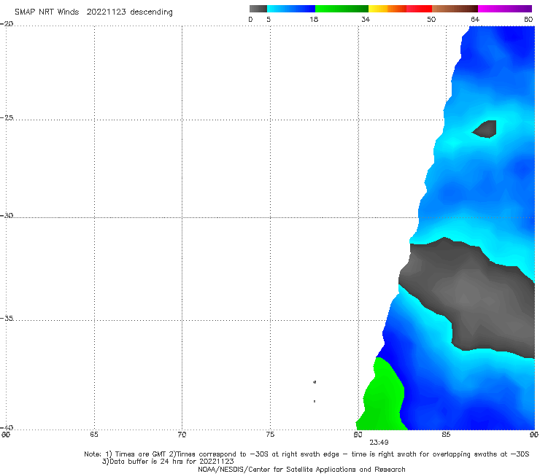Click the latitude label '-30' on the left axis
The height and width of the screenshot is (474, 540).
coord(7,215)
